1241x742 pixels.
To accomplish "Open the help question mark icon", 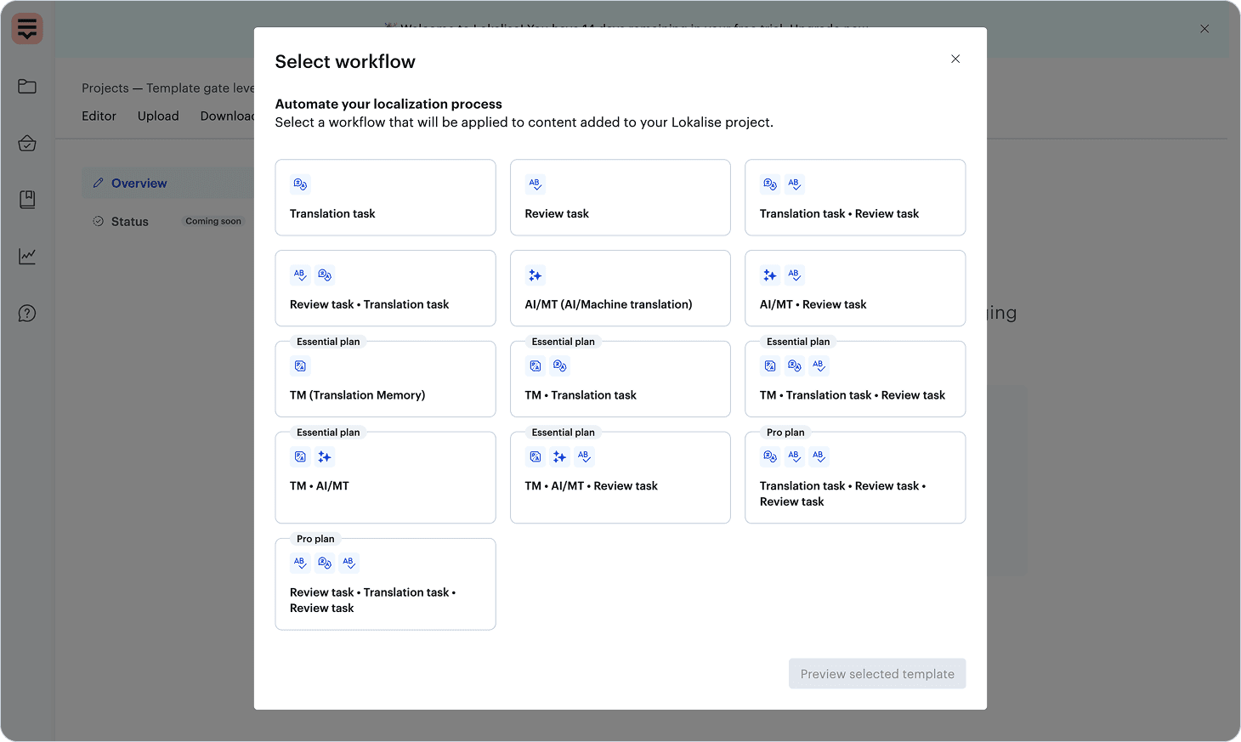I will point(27,314).
